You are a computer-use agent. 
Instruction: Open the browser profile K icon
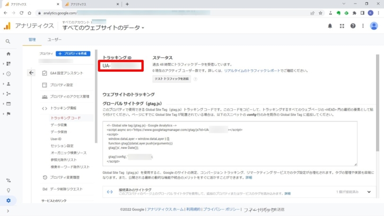click(x=371, y=13)
